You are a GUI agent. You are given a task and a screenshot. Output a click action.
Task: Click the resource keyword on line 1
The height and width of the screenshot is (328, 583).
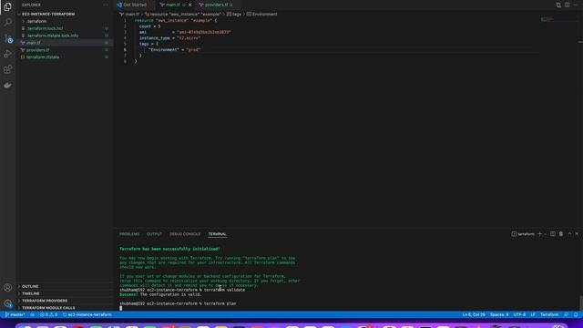(x=144, y=20)
